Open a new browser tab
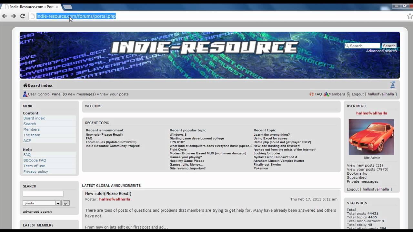Image resolution: width=413 pixels, height=232 pixels. 67,7
